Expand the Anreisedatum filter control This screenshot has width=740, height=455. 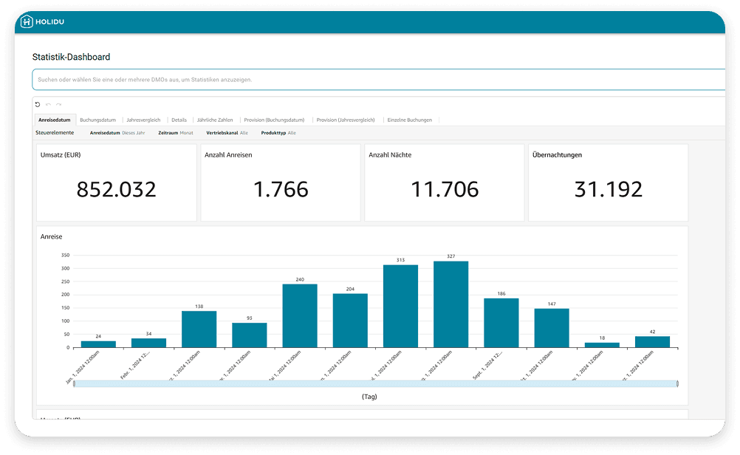pos(117,133)
